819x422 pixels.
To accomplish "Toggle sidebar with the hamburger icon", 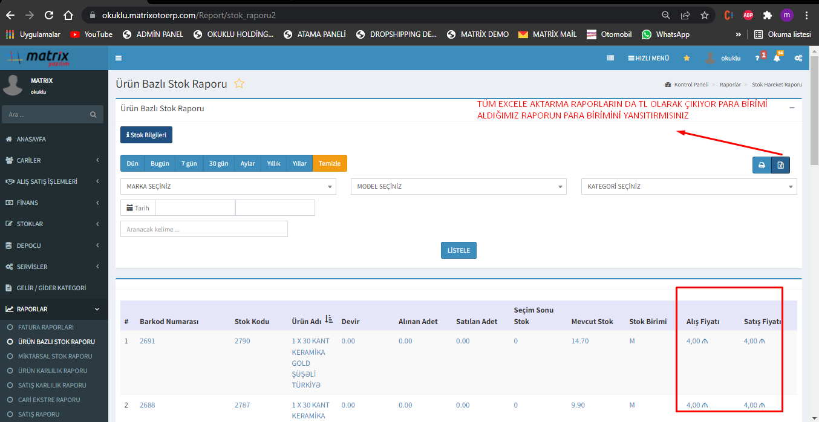I will point(119,58).
